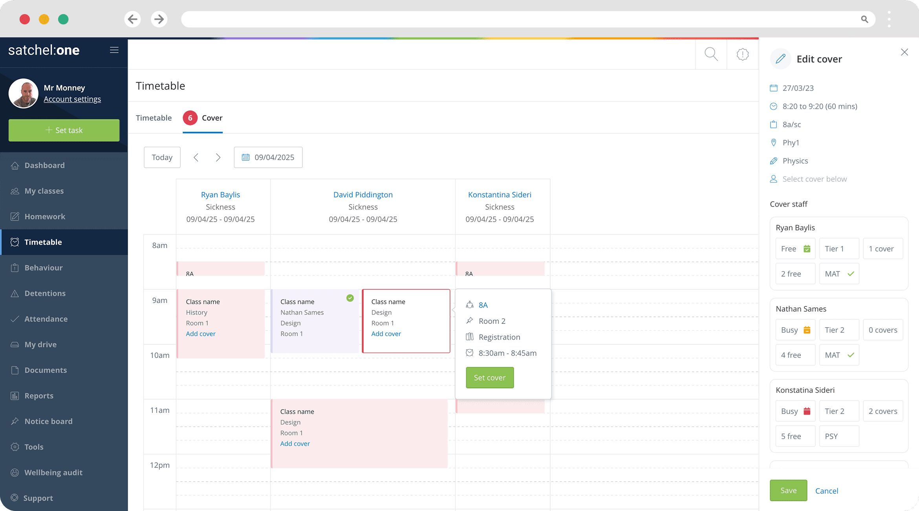
Task: Select the Nathan Sames covered class card
Action: (x=315, y=321)
